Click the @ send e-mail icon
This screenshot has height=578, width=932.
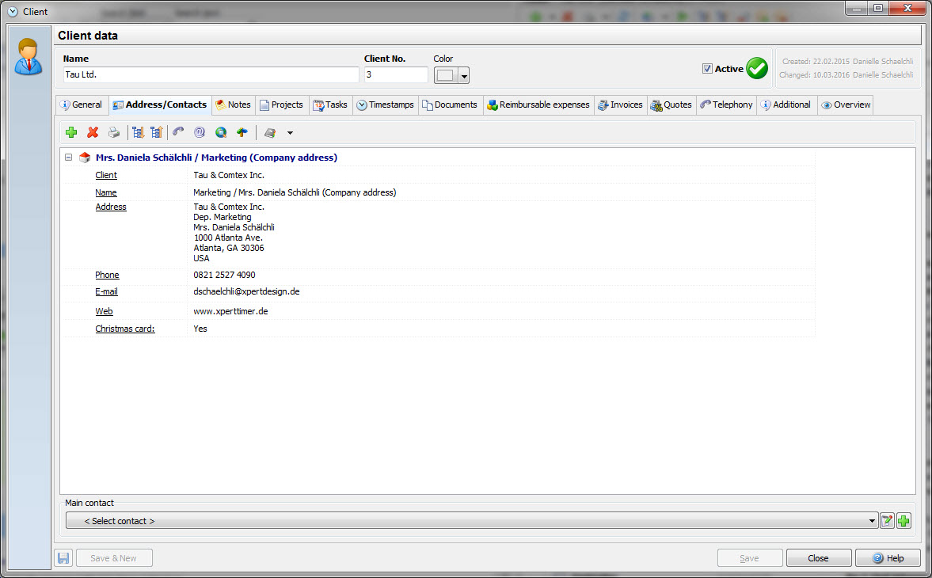(200, 133)
